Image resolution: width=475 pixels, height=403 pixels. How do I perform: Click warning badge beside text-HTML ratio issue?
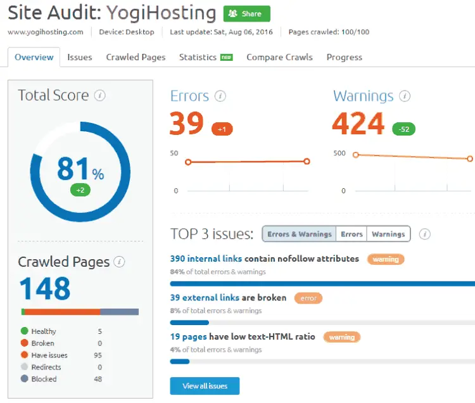point(342,337)
